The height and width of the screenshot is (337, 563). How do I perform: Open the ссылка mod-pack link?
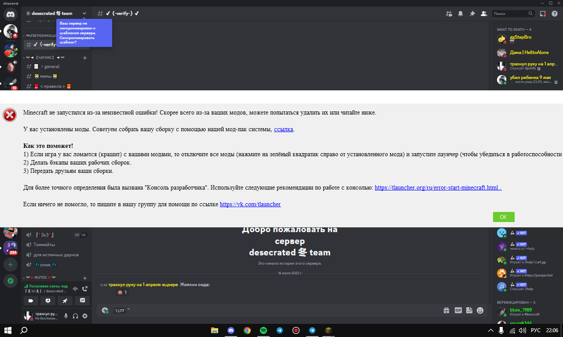[x=284, y=129]
